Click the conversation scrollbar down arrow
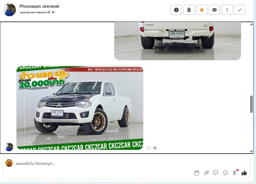 tap(251, 151)
